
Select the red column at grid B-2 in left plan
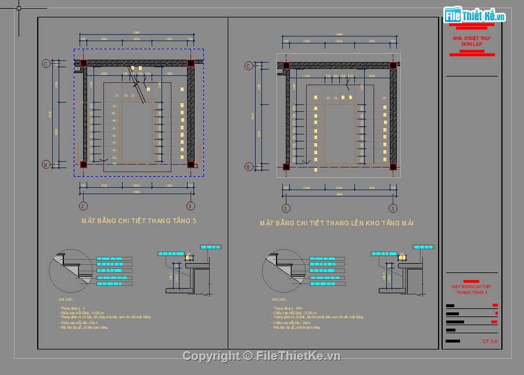84,165
